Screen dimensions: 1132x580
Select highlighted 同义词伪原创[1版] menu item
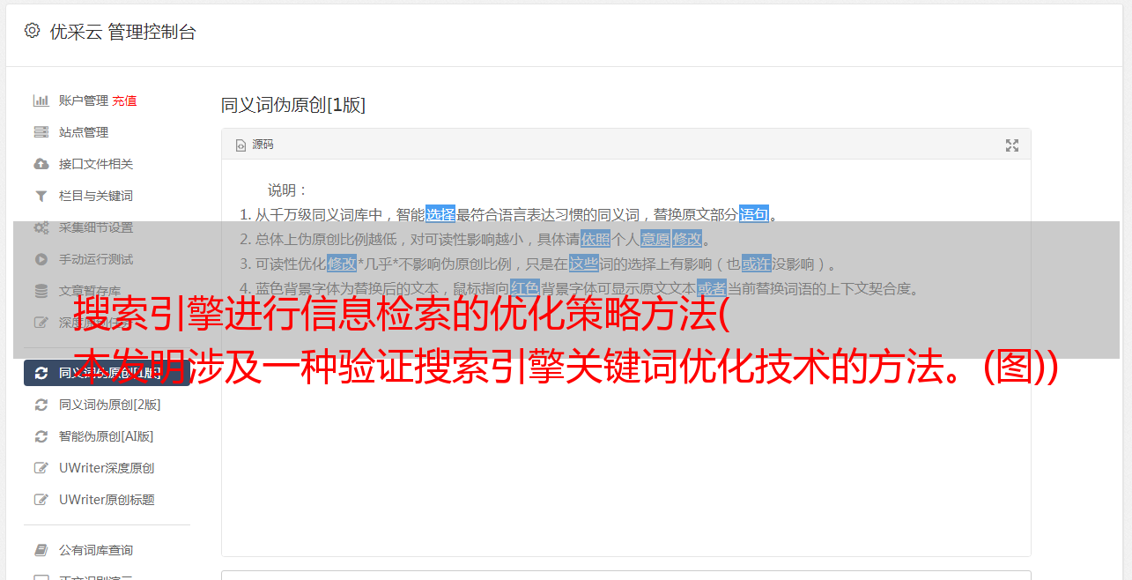point(107,373)
